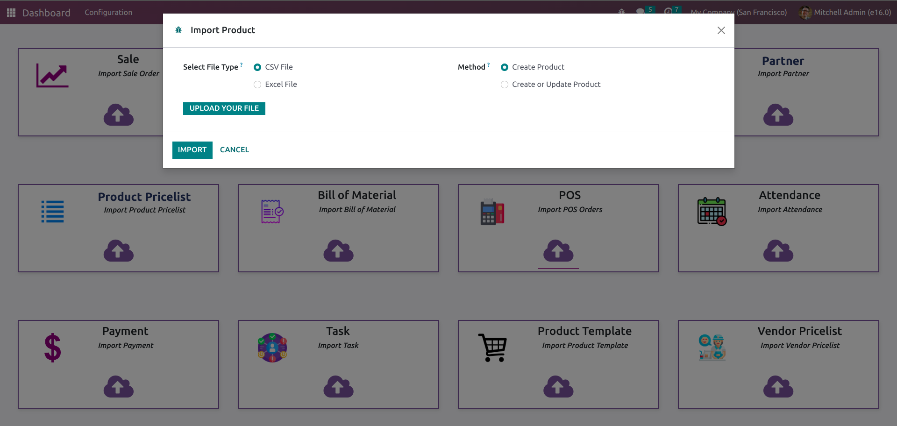Click the Payment upload cloud icon

pyautogui.click(x=118, y=387)
